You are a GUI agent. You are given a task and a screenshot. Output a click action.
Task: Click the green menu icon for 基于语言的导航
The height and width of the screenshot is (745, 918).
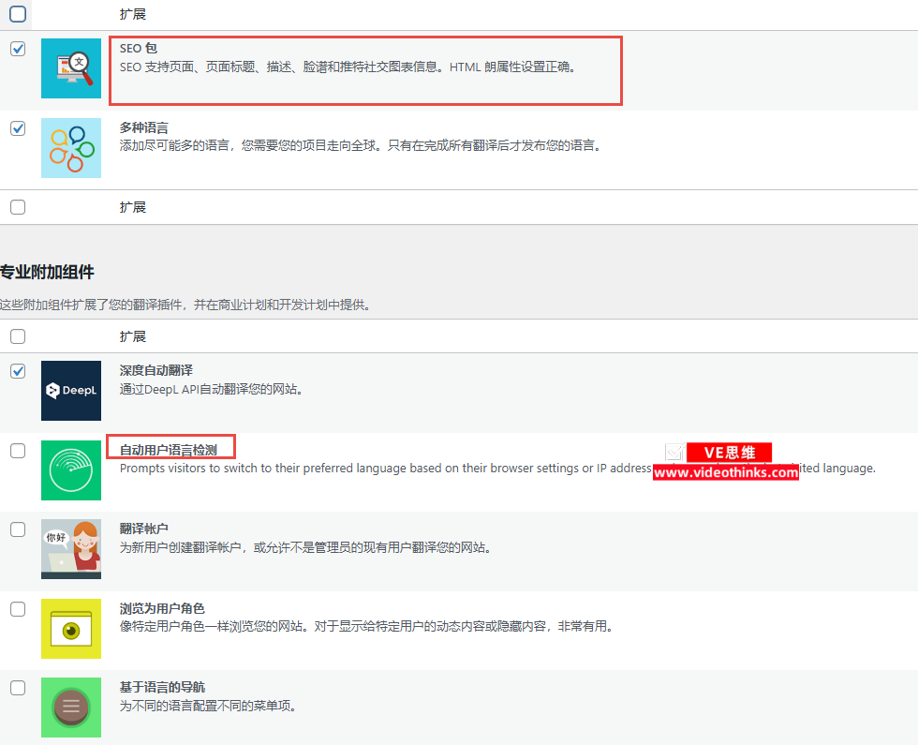point(71,708)
